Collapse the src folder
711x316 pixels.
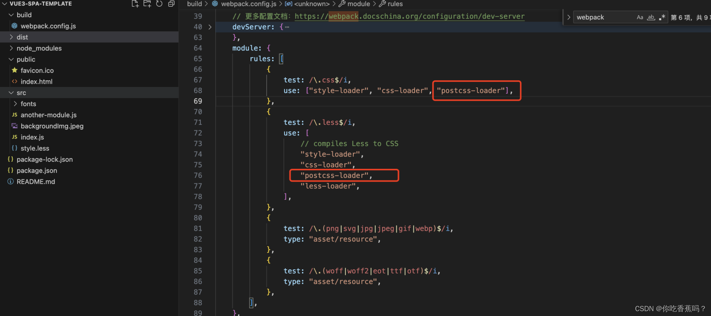(11, 93)
